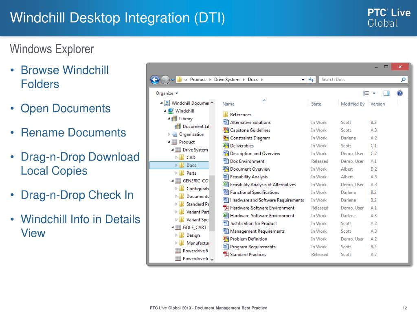417x312 pixels.
Task: Collapse the Drive System tree node
Action: 172,150
